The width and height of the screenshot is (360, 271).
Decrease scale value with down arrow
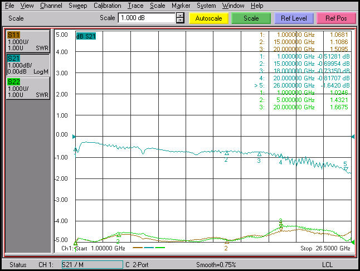click(179, 21)
